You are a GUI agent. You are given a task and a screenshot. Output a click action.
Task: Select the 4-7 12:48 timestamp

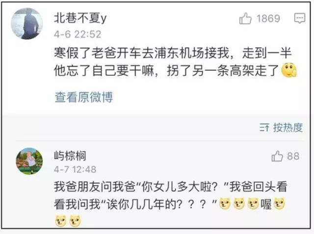[75, 170]
